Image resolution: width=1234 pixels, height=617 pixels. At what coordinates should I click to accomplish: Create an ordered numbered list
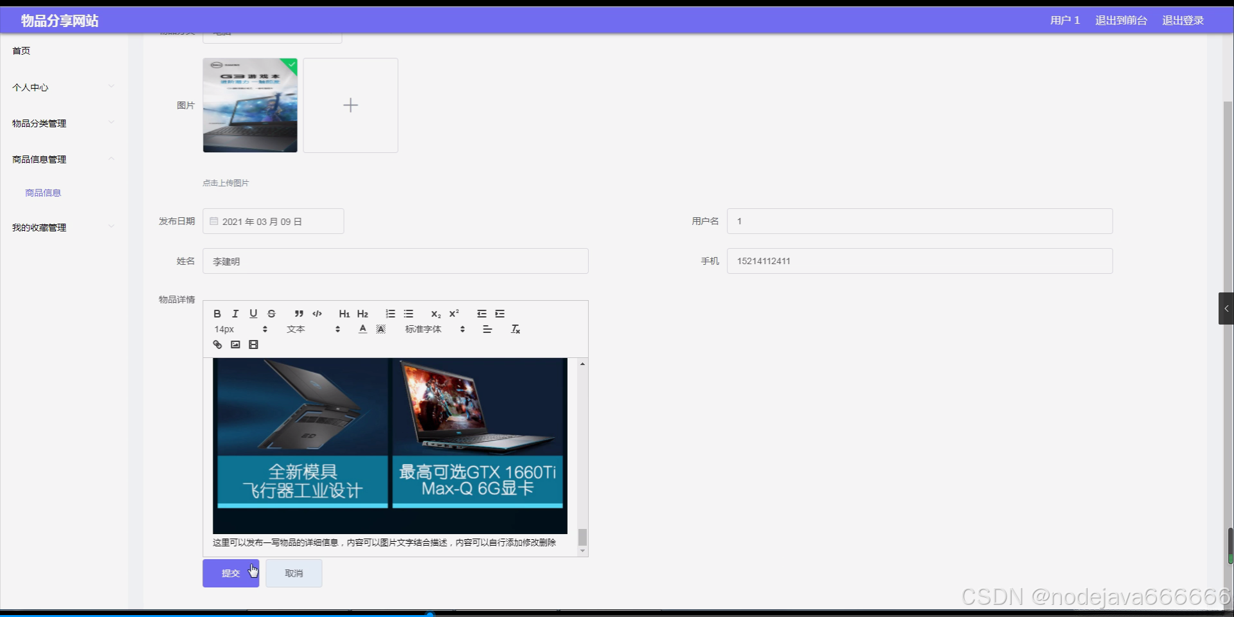click(x=390, y=314)
